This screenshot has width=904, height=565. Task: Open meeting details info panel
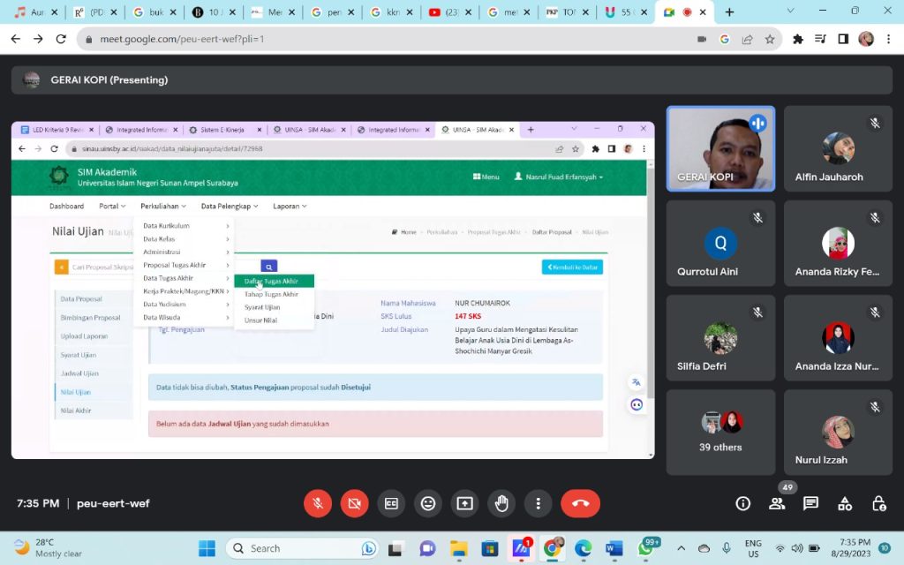pyautogui.click(x=743, y=503)
